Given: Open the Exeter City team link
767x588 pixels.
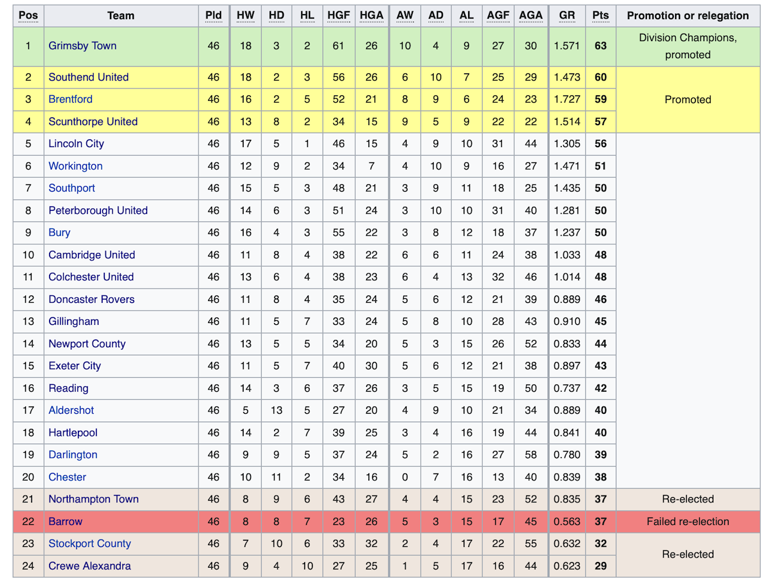Looking at the screenshot, I should point(74,366).
